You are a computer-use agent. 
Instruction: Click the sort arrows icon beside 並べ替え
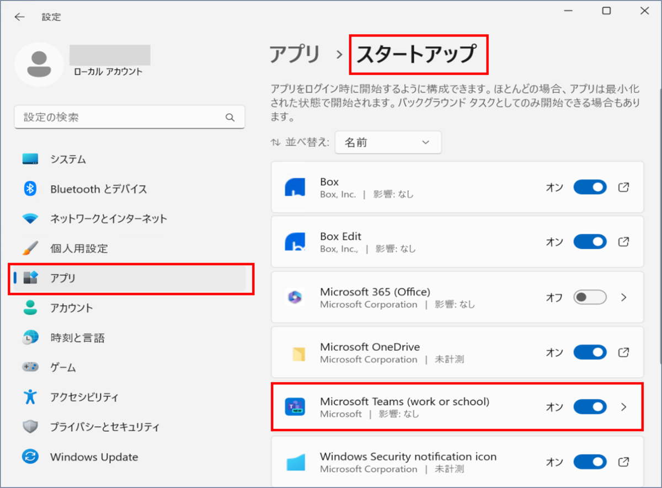(275, 142)
